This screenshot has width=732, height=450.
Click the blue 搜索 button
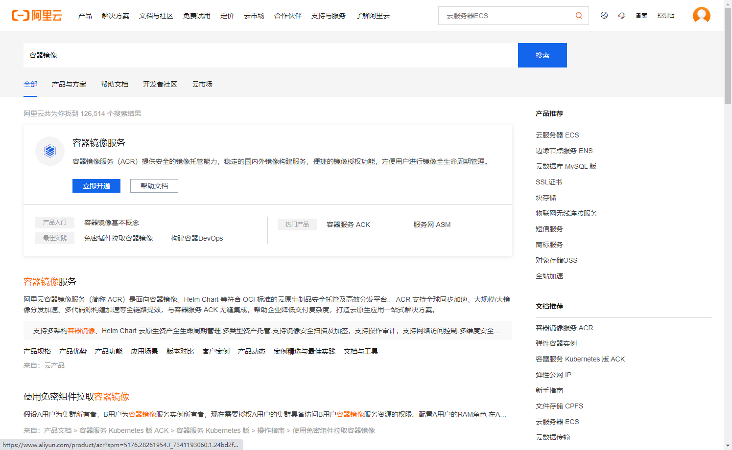(542, 55)
